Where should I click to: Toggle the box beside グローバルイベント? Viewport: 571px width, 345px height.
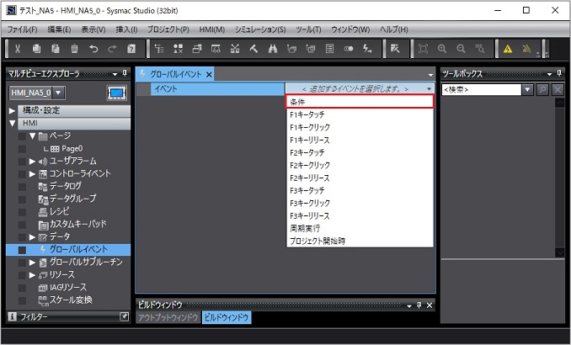coord(24,249)
